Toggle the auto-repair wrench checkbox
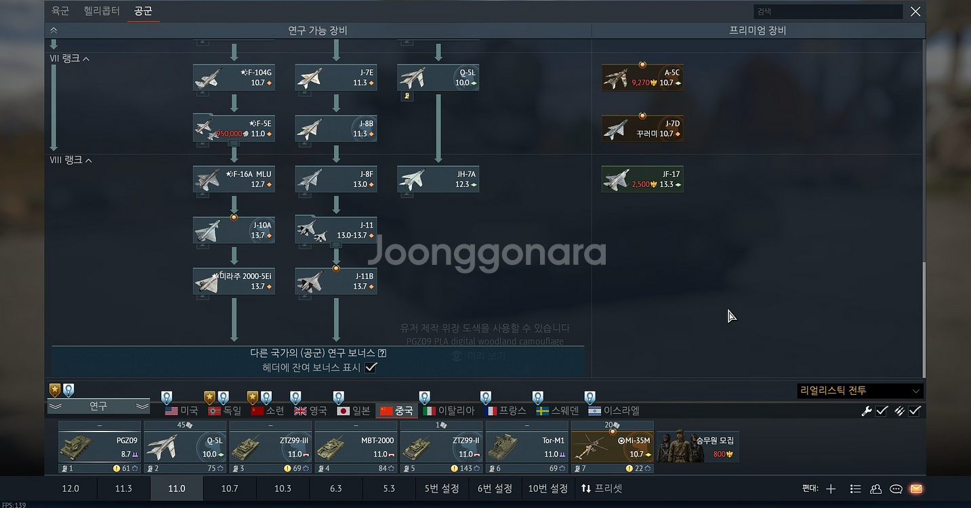Viewport: 971px width, 508px height. 882,410
